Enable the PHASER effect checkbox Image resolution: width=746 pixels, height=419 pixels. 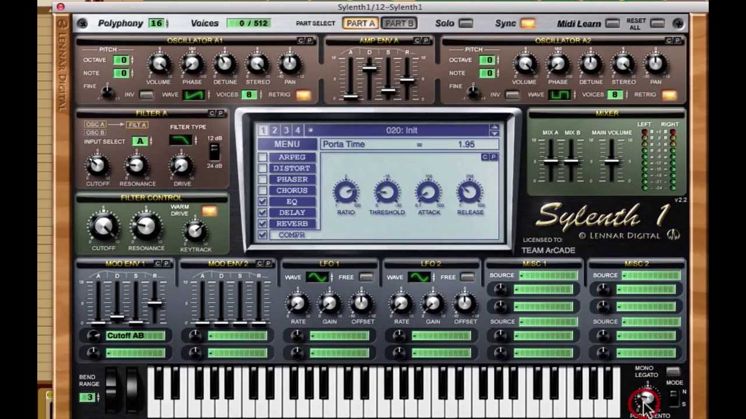point(262,179)
